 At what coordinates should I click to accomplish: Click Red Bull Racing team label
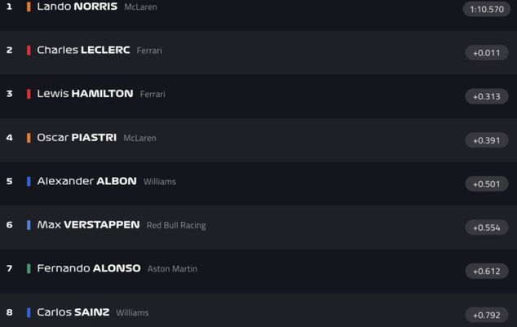coord(176,225)
